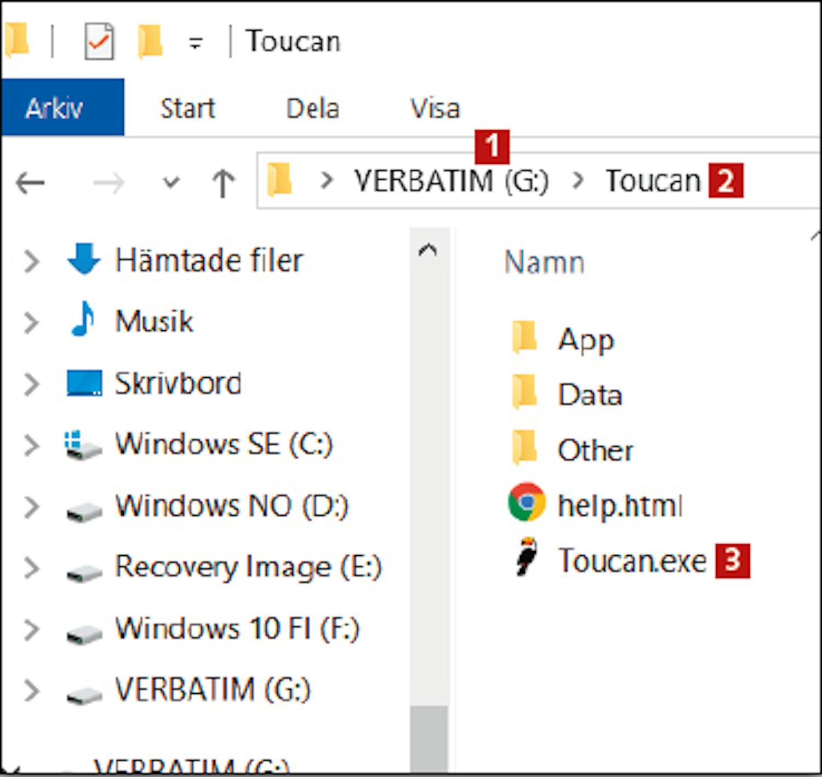Viewport: 822px width, 777px height.
Task: Open the Other folder
Action: (x=595, y=450)
